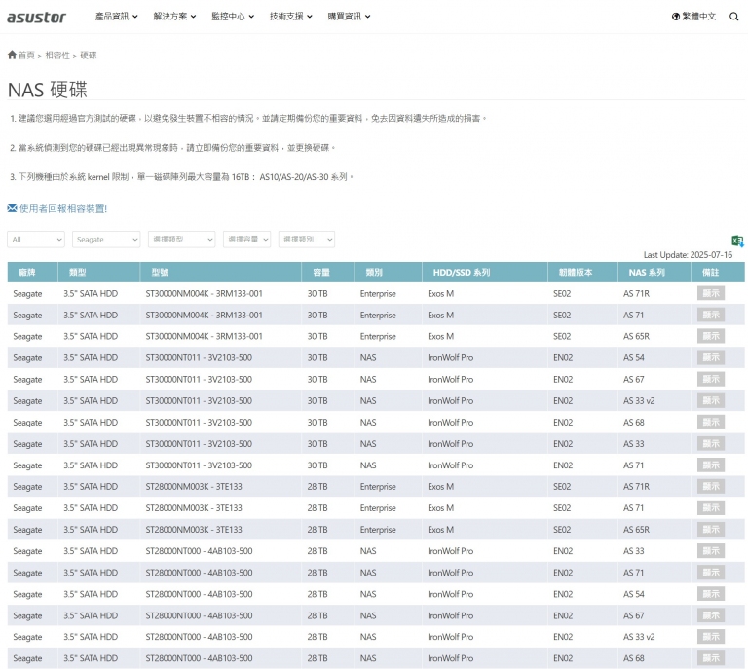
Task: Show notes for AS 68 28 TB row
Action: 711,658
